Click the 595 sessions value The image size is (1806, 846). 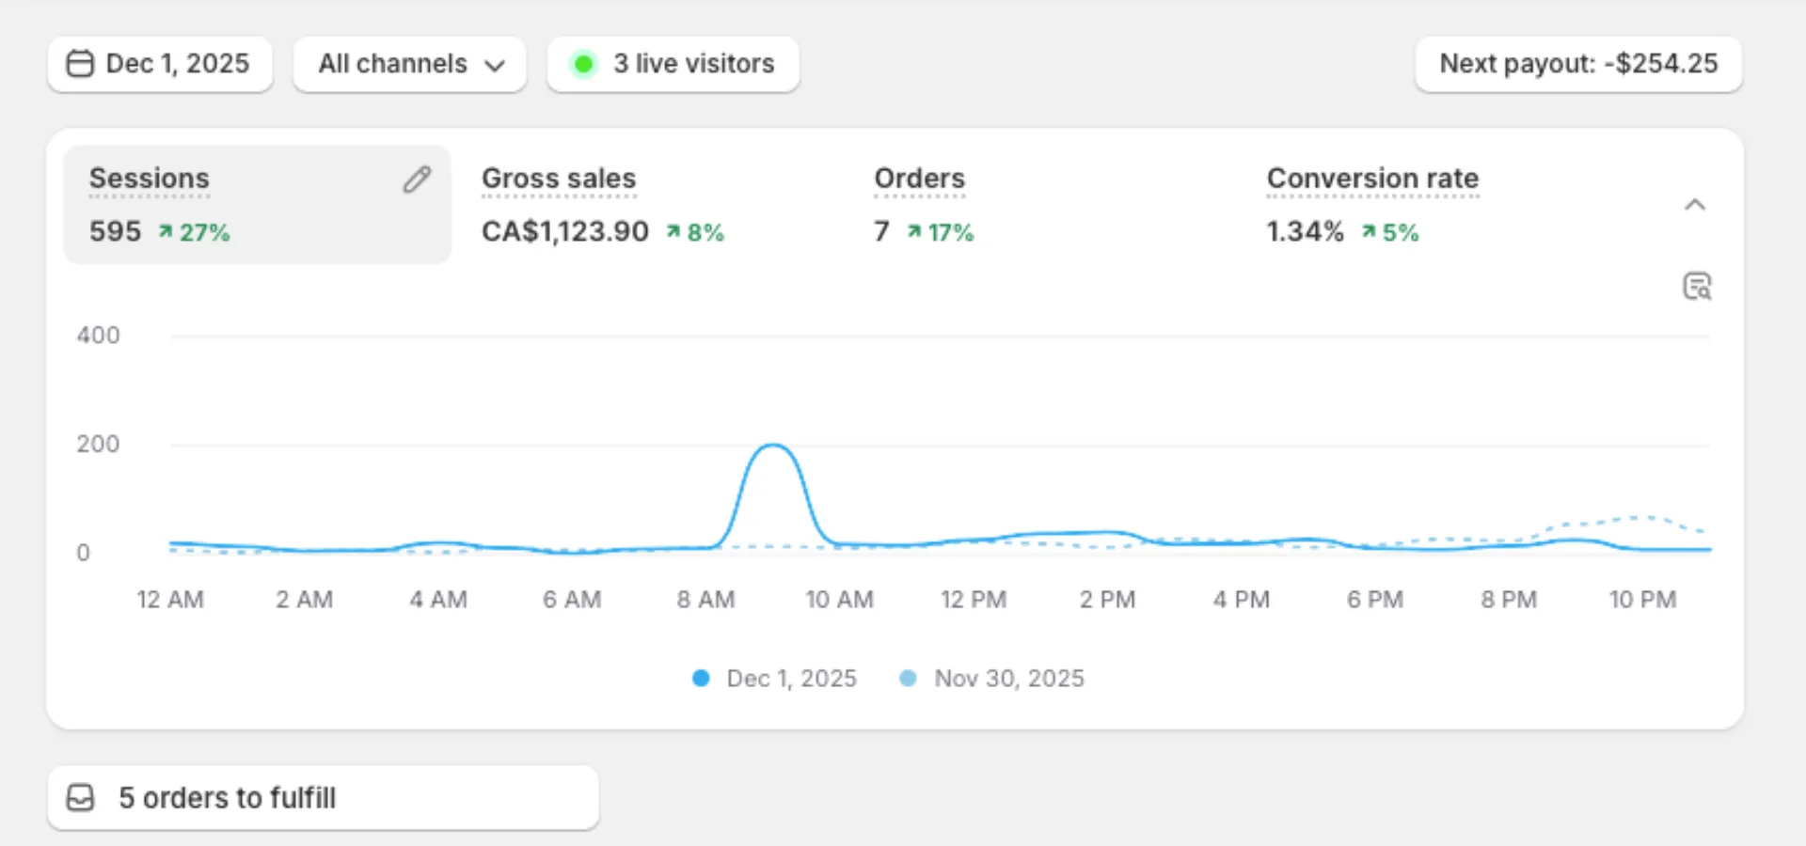tap(115, 231)
